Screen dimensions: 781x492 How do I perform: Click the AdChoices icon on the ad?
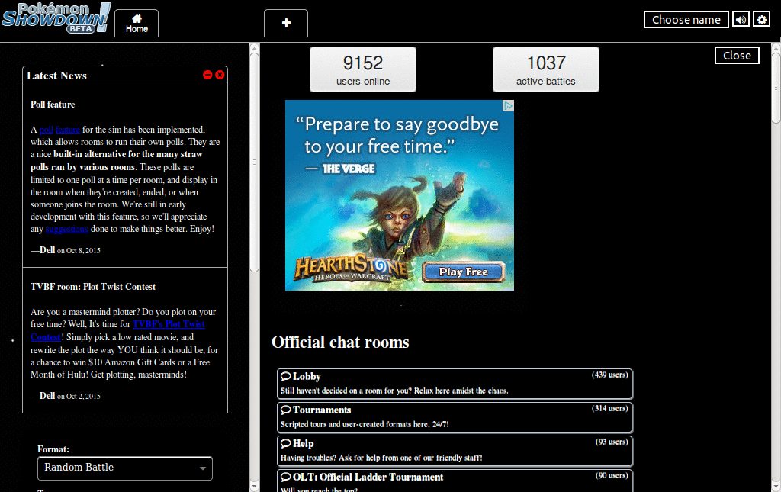pos(508,105)
